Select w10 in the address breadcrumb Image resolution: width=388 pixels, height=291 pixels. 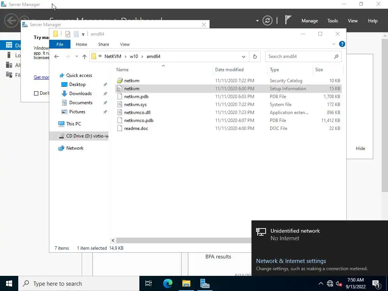(134, 56)
